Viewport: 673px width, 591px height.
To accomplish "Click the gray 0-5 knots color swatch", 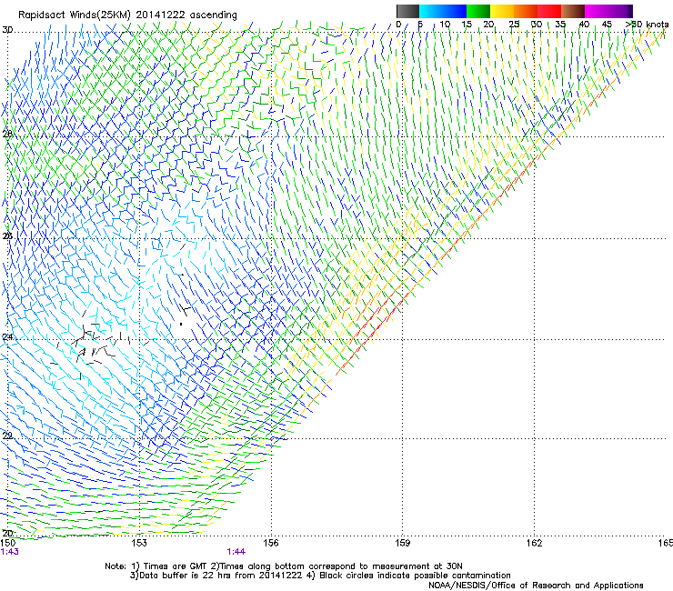I will tap(407, 11).
